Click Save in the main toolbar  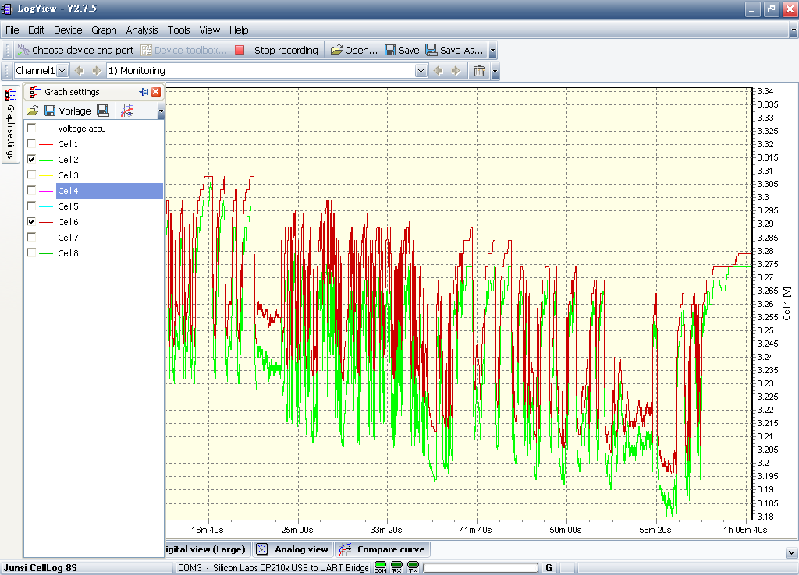(402, 50)
